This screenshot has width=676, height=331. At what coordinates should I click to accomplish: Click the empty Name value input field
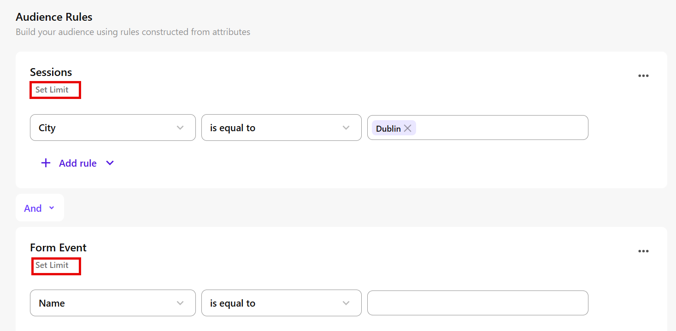click(x=478, y=303)
